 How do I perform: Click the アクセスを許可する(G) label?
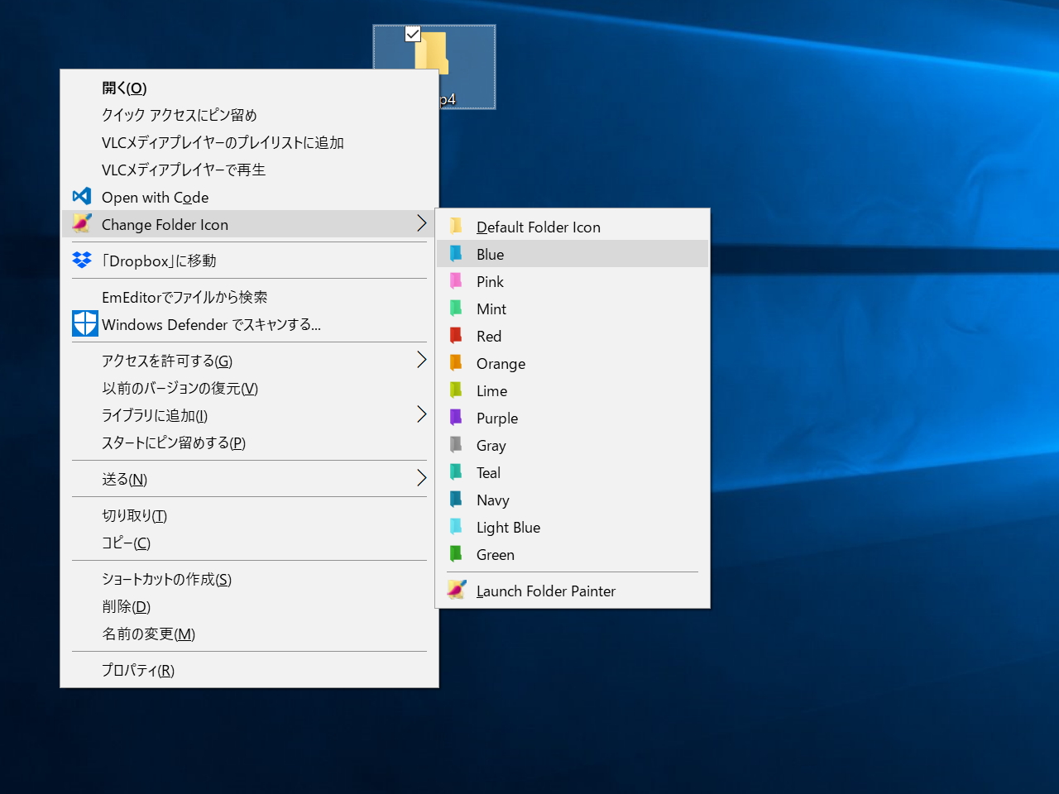pos(167,361)
